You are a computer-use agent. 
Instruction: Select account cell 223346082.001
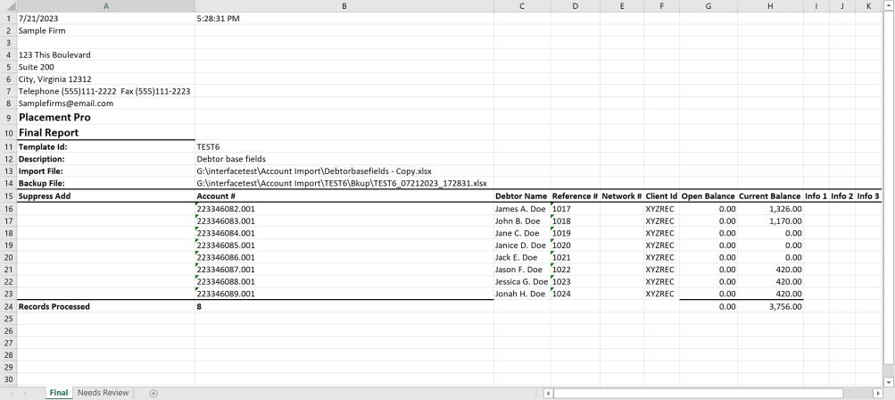(x=226, y=208)
